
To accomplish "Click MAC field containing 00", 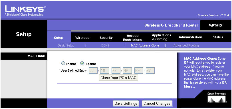I will tap(93, 70).
